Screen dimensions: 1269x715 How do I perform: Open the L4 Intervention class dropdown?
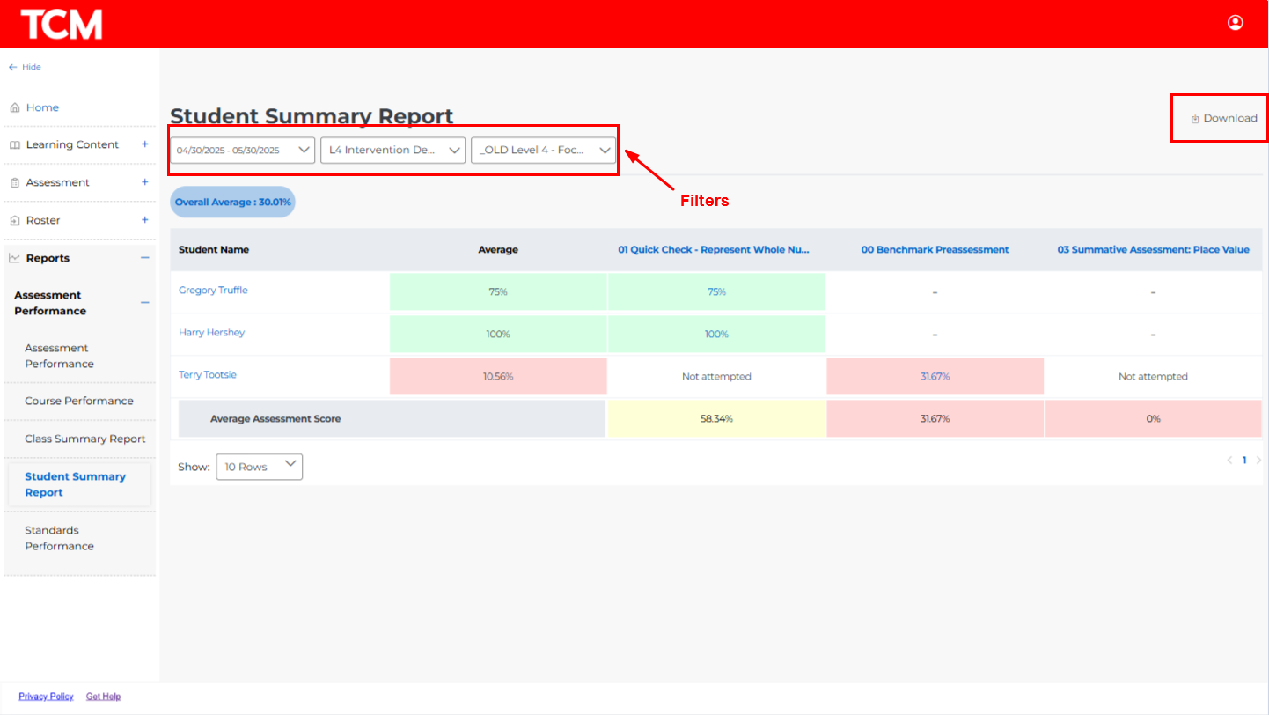(x=393, y=151)
